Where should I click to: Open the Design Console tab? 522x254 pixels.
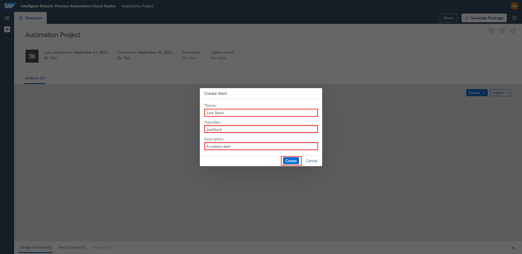tap(35, 247)
